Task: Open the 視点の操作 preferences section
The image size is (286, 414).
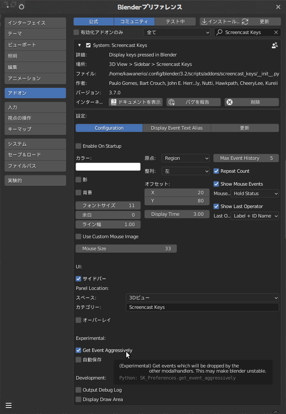Action: click(35, 118)
